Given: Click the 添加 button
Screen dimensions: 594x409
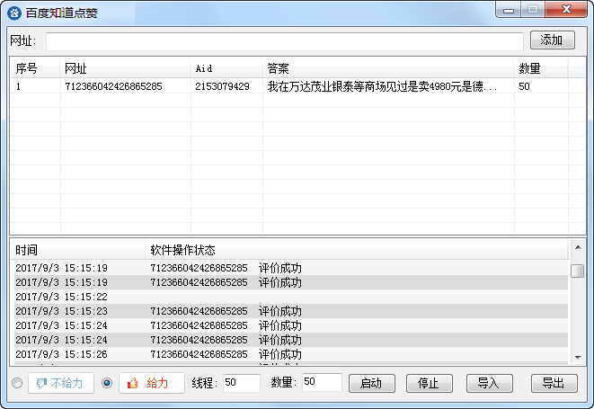Looking at the screenshot, I should 553,40.
